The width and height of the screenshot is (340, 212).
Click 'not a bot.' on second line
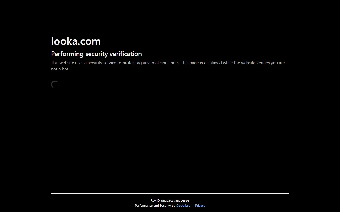[60, 69]
